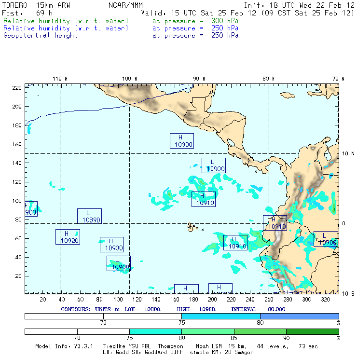
Task: Click the KM: 2D Smagor text
Action: pyautogui.click(x=233, y=353)
